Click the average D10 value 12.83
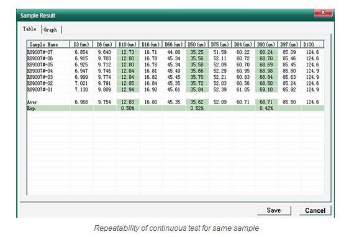Image resolution: width=354 pixels, height=237 pixels. (x=127, y=102)
